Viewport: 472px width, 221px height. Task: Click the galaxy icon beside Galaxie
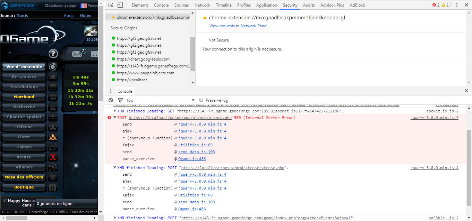click(53, 147)
